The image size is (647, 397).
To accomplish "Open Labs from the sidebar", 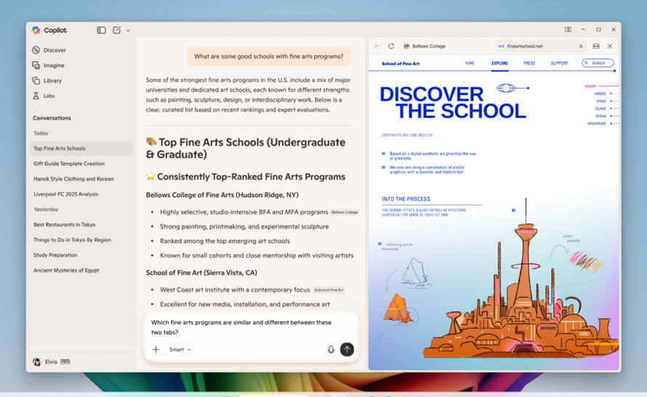I will click(x=49, y=96).
